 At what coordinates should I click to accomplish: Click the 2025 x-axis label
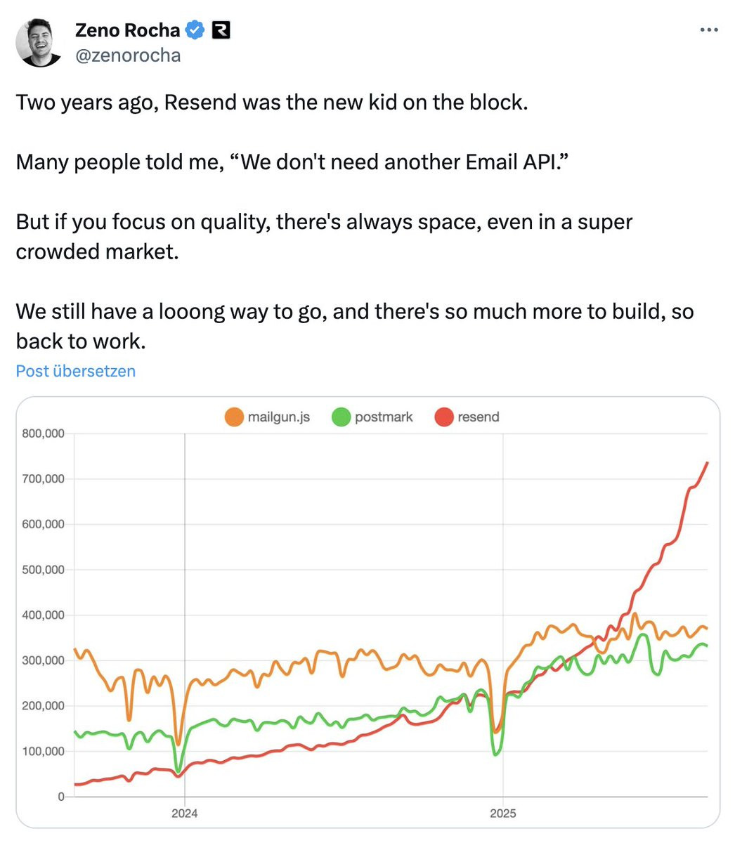pyautogui.click(x=502, y=813)
